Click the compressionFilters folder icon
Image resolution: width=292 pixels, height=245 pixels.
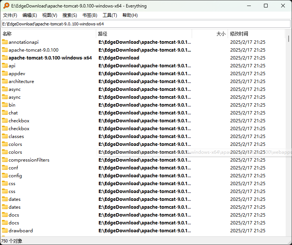pyautogui.click(x=5, y=160)
